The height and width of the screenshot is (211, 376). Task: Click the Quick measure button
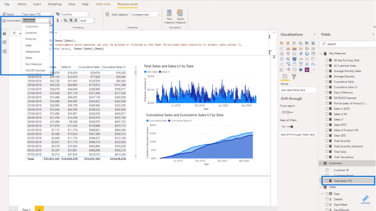coord(180,16)
